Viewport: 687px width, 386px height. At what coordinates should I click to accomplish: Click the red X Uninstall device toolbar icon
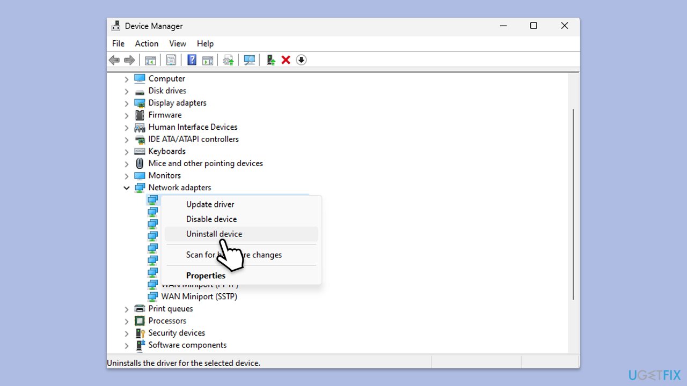tap(286, 60)
